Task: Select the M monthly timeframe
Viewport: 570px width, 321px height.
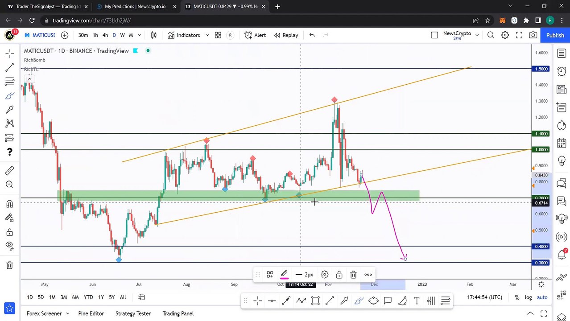Action: tap(131, 35)
